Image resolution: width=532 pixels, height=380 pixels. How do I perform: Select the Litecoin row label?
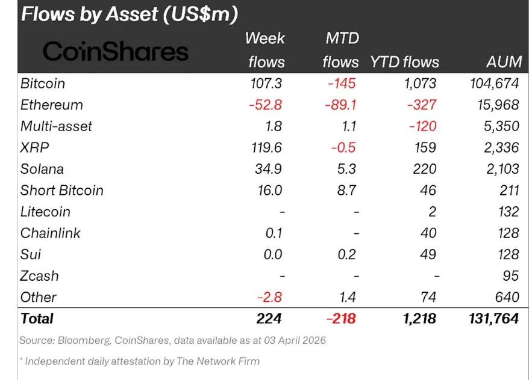(45, 212)
